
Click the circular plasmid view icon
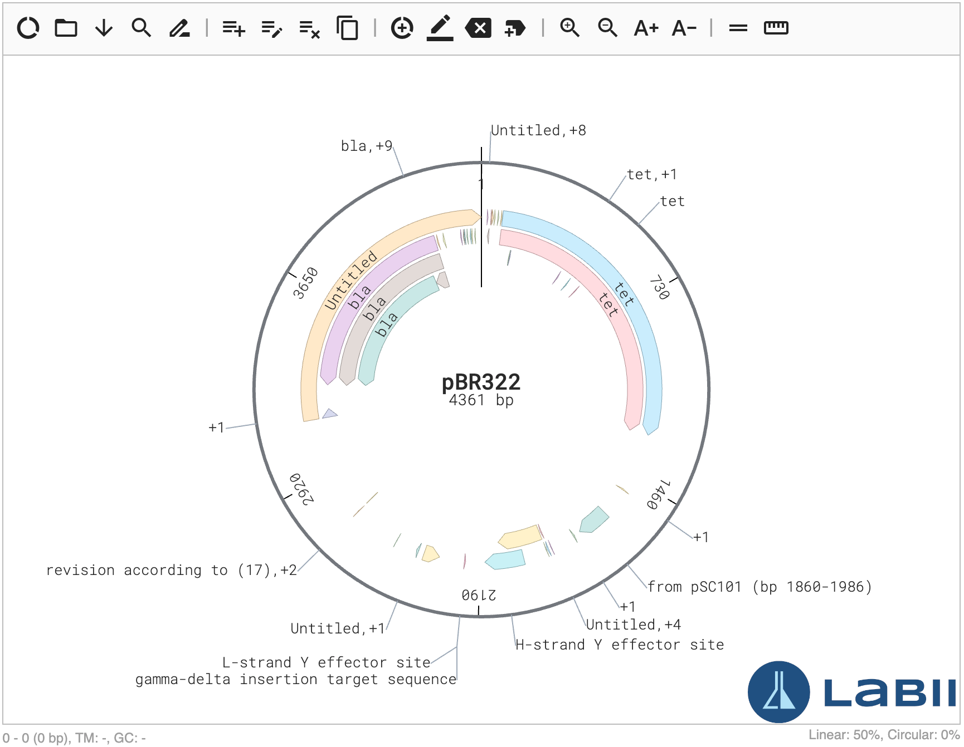tap(28, 28)
